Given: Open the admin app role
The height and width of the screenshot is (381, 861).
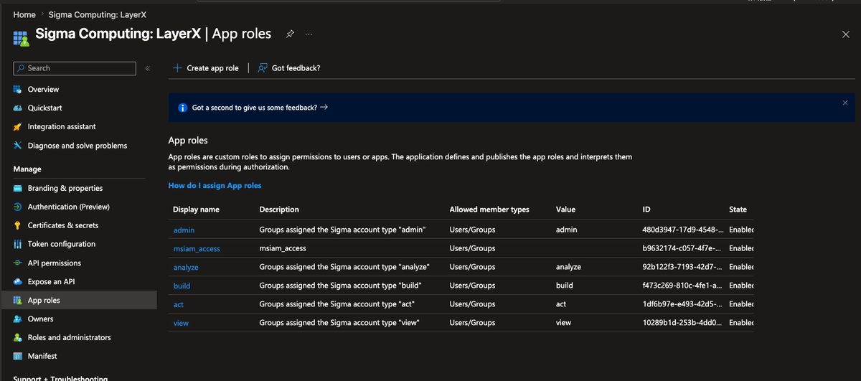Looking at the screenshot, I should point(184,230).
